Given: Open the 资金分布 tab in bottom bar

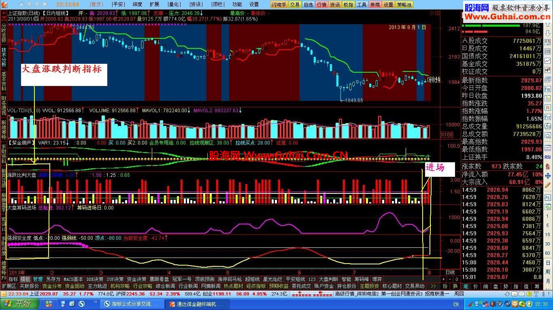Looking at the screenshot, I should pos(52,286).
